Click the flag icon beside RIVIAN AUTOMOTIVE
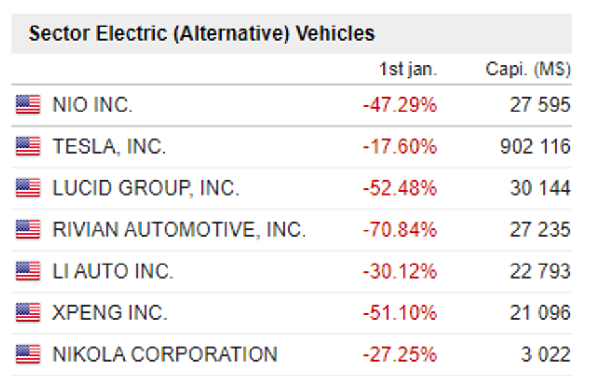This screenshot has height=376, width=590. 28,230
